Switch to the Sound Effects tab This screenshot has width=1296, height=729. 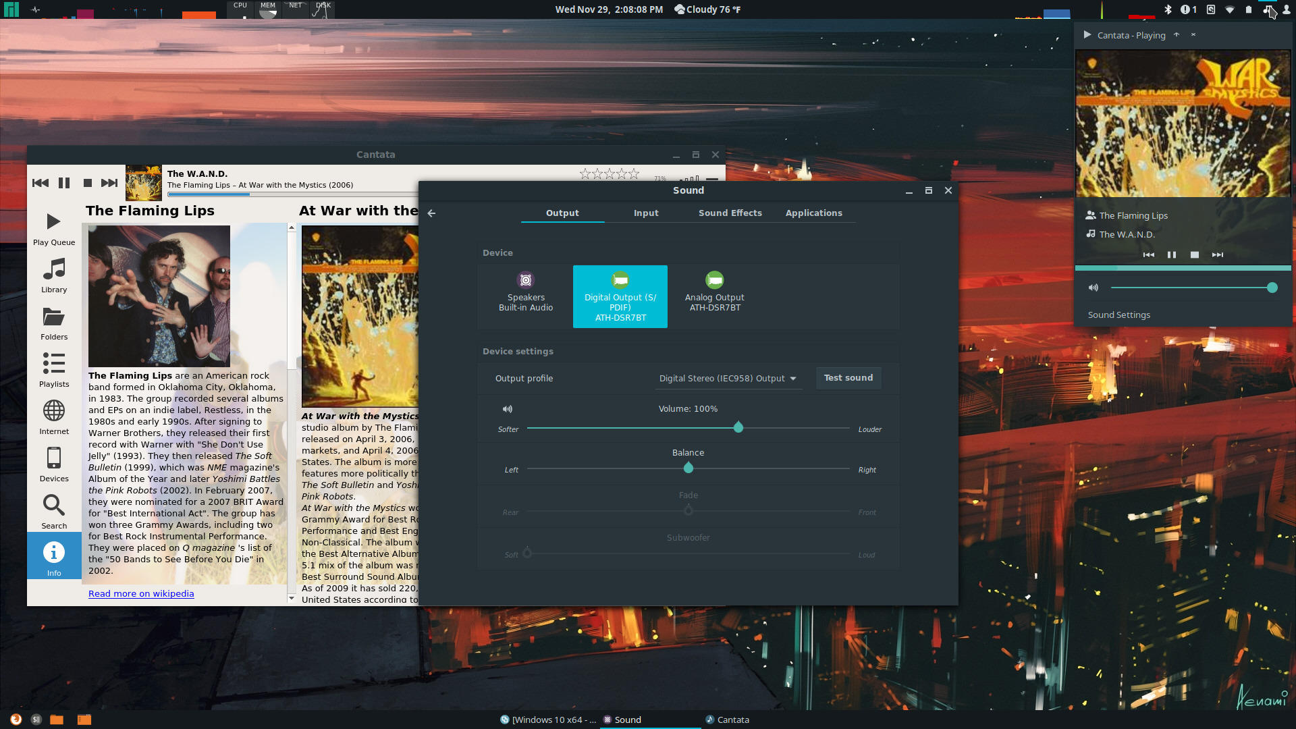(730, 213)
